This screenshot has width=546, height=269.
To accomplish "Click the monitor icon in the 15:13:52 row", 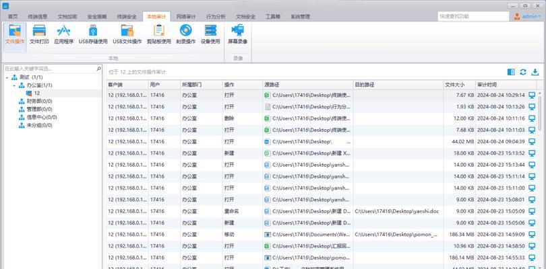I will (x=532, y=153).
